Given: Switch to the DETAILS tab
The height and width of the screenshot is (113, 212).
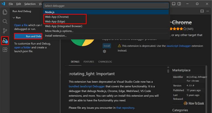Looking at the screenshot, I should [x=75, y=62].
